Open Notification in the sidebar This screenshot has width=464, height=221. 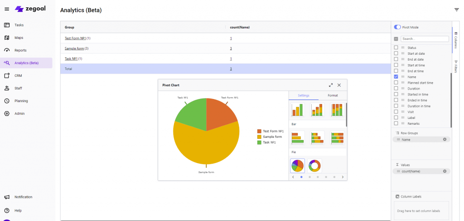(x=23, y=197)
